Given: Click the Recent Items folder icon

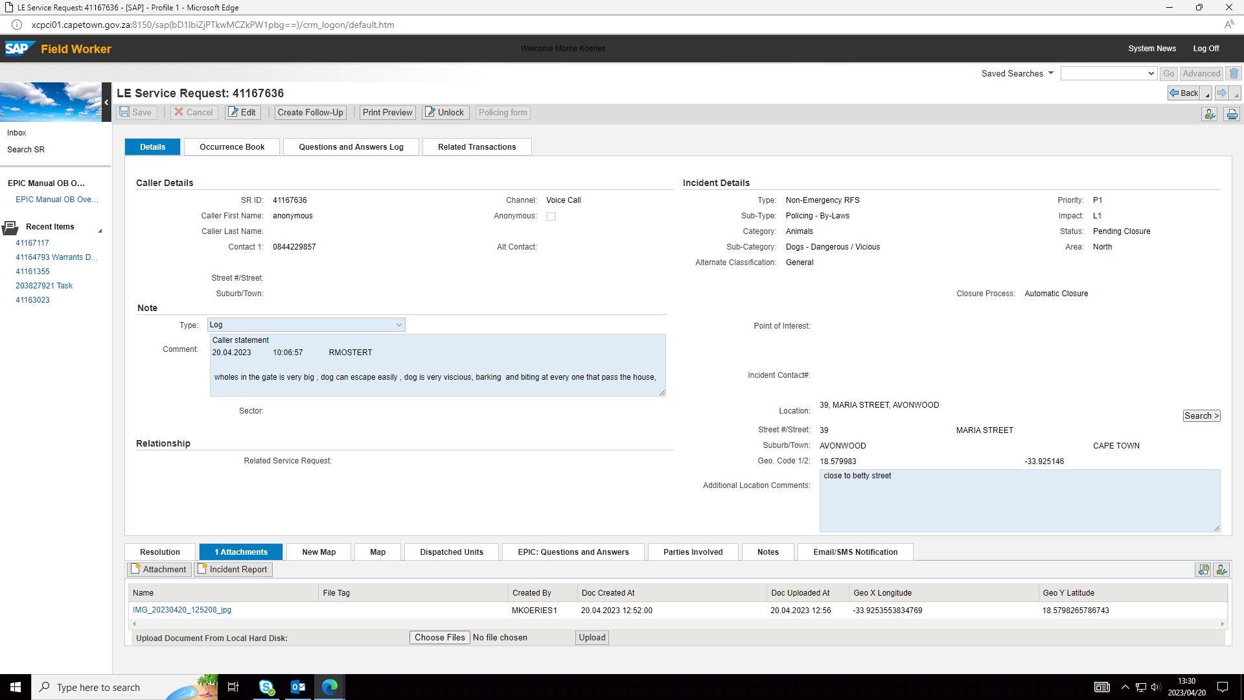Looking at the screenshot, I should 10,227.
